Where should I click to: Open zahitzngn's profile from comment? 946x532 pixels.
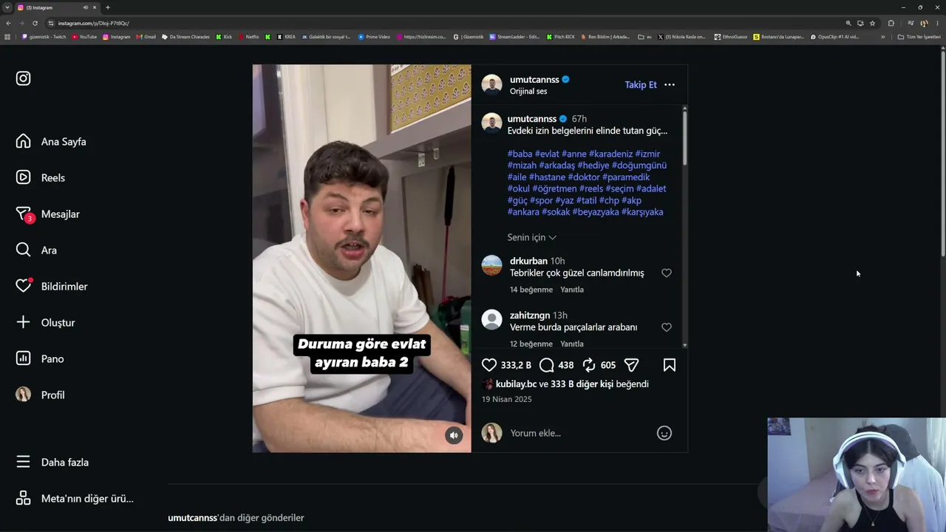(530, 316)
